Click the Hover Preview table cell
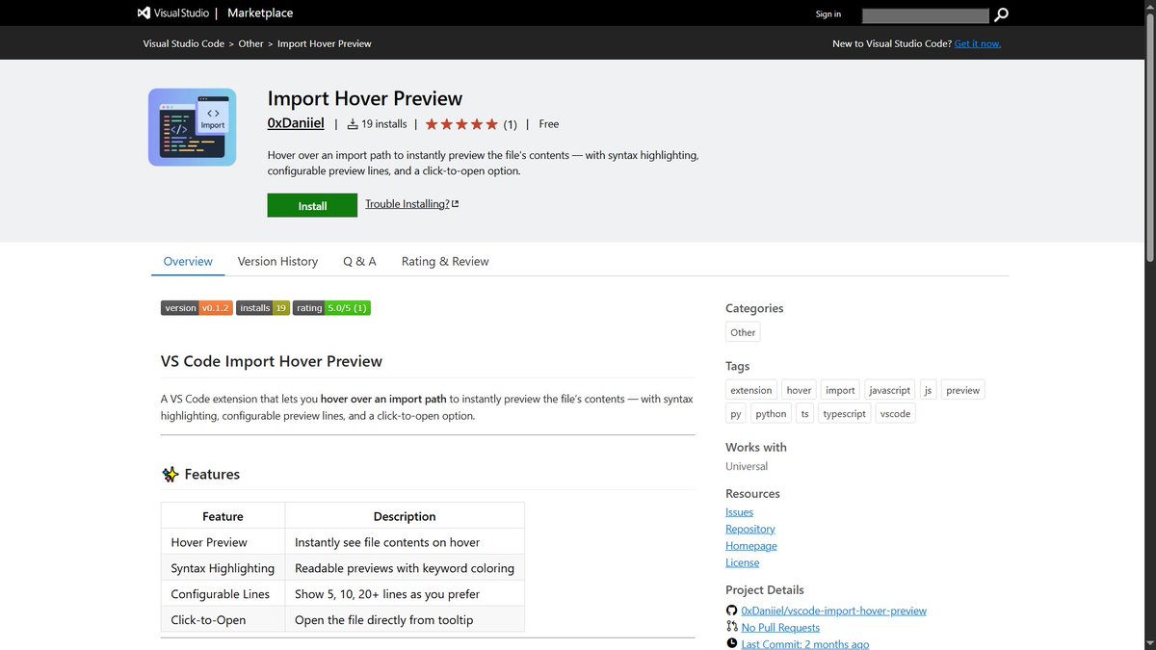 (x=223, y=542)
